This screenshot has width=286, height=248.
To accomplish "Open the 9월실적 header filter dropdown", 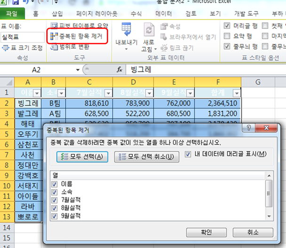I will [x=190, y=93].
